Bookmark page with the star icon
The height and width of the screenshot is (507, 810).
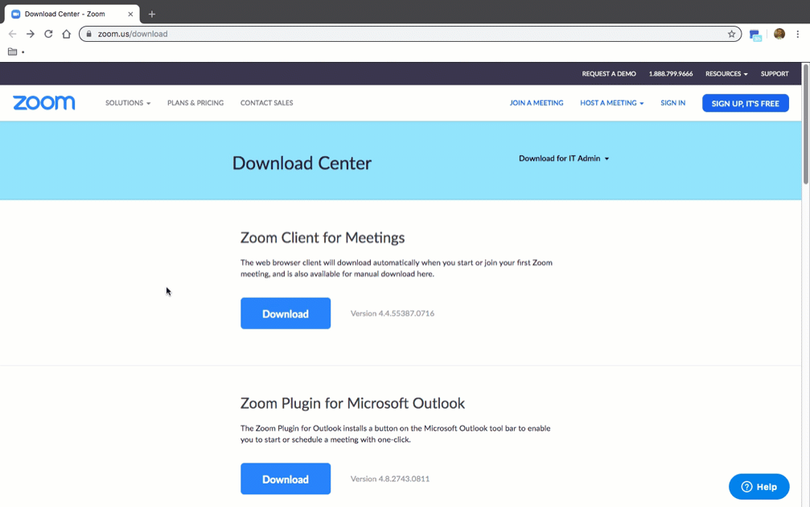(731, 34)
